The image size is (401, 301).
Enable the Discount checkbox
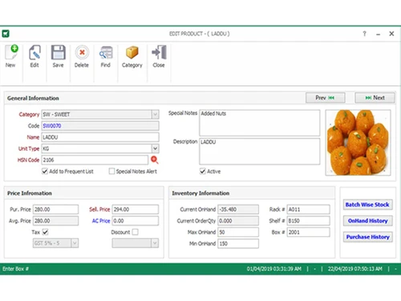pos(136,232)
